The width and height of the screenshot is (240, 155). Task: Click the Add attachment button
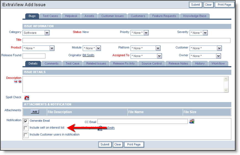point(35,112)
